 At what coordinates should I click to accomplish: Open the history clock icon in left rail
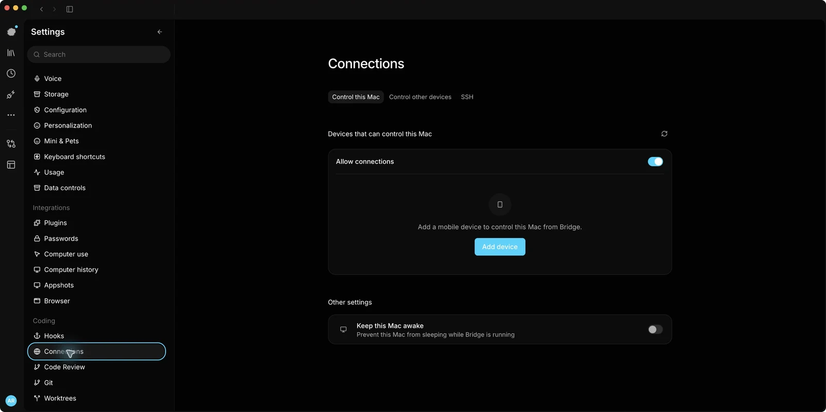coord(11,74)
